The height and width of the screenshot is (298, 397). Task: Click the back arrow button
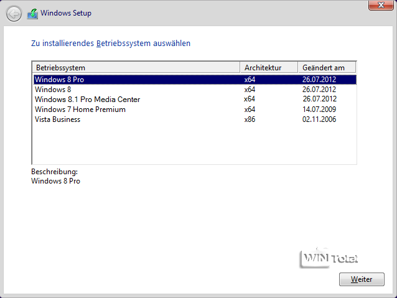pos(14,13)
